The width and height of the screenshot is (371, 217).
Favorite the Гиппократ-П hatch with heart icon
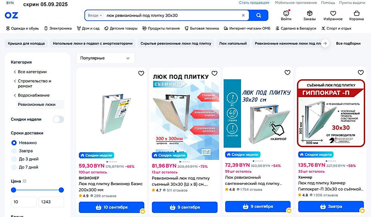[x=360, y=73]
